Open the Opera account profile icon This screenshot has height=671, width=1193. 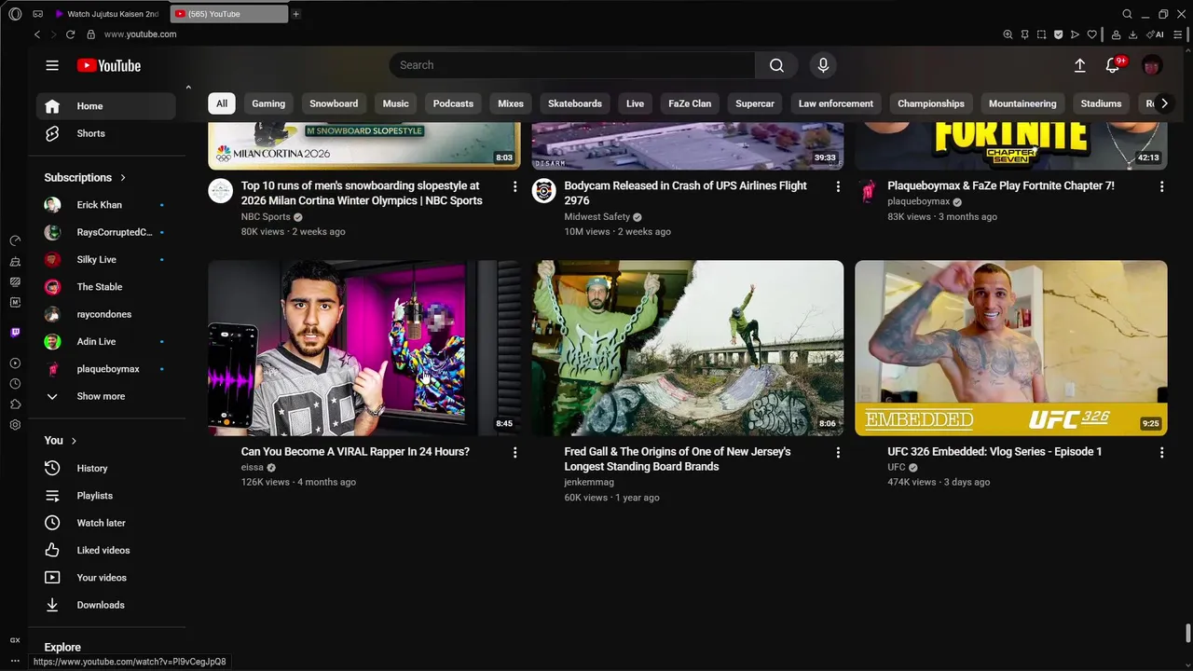coord(1116,34)
